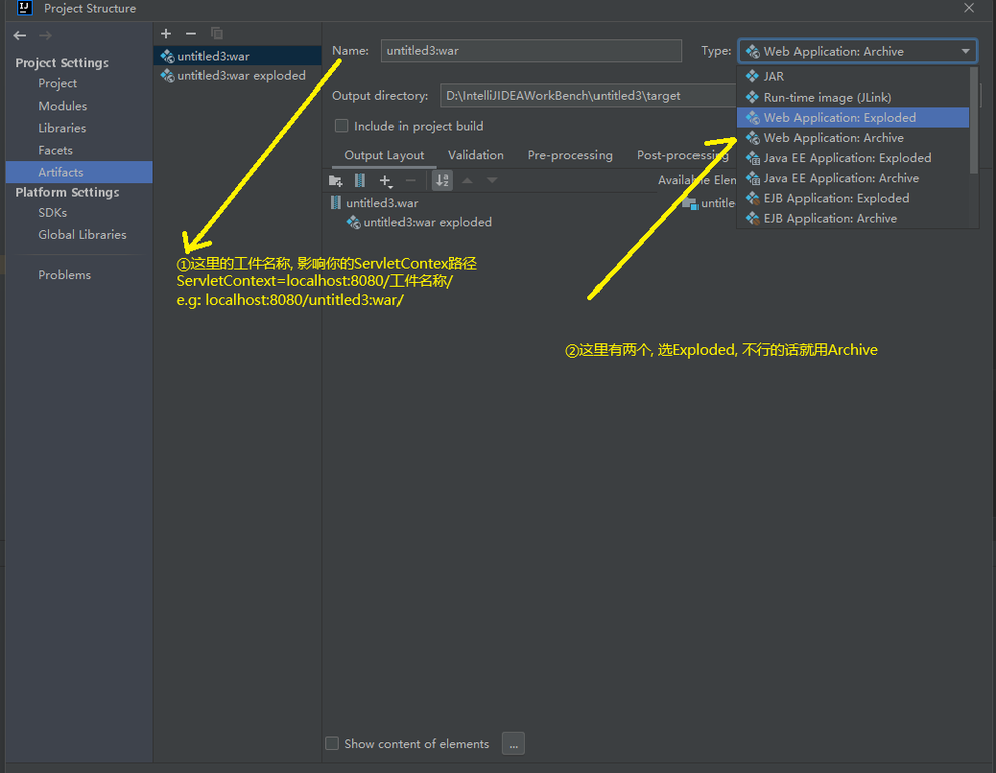The image size is (996, 773).
Task: Click the back navigation arrow
Action: (20, 35)
